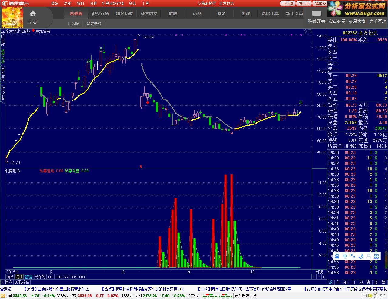Viewport: 388px width, 299px height.
Task: Select the 多维走势 sub-tab
Action: [x=94, y=23]
